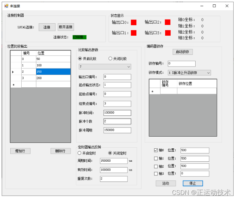Click the 轴0 位置 input field
This screenshot has height=199, width=236.
[195, 150]
